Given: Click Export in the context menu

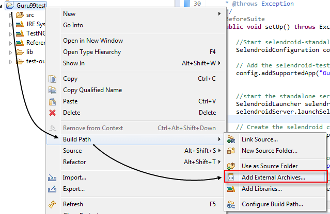Looking at the screenshot, I should pos(74,189).
